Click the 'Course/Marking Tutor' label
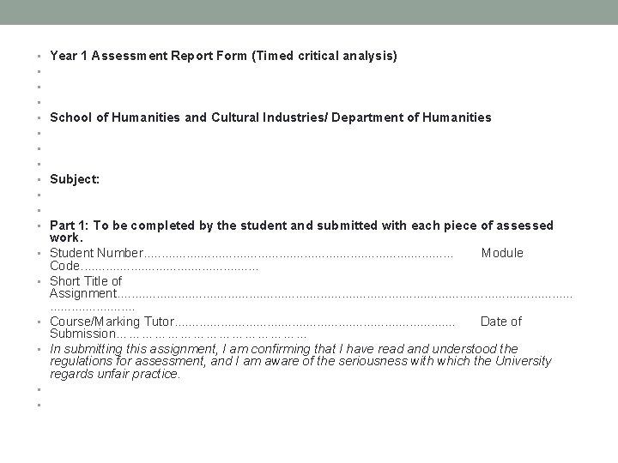 (112, 322)
